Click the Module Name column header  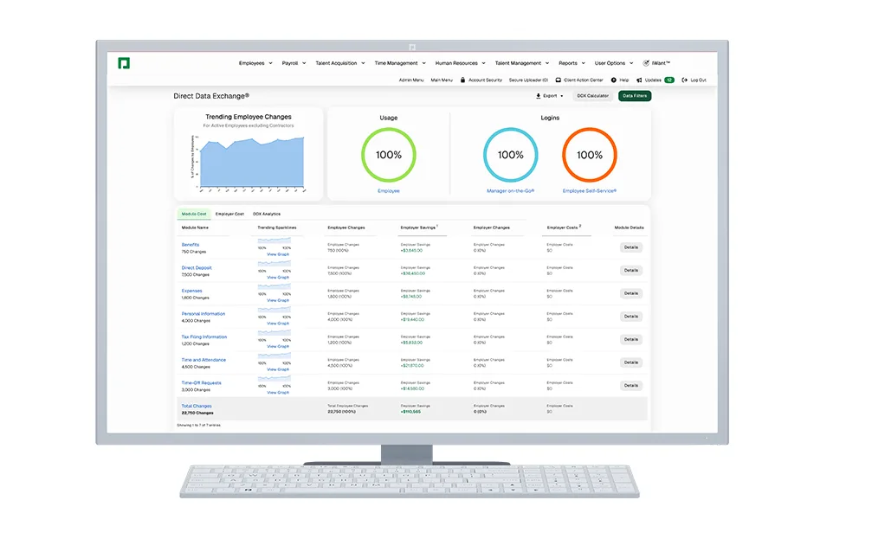pos(195,228)
